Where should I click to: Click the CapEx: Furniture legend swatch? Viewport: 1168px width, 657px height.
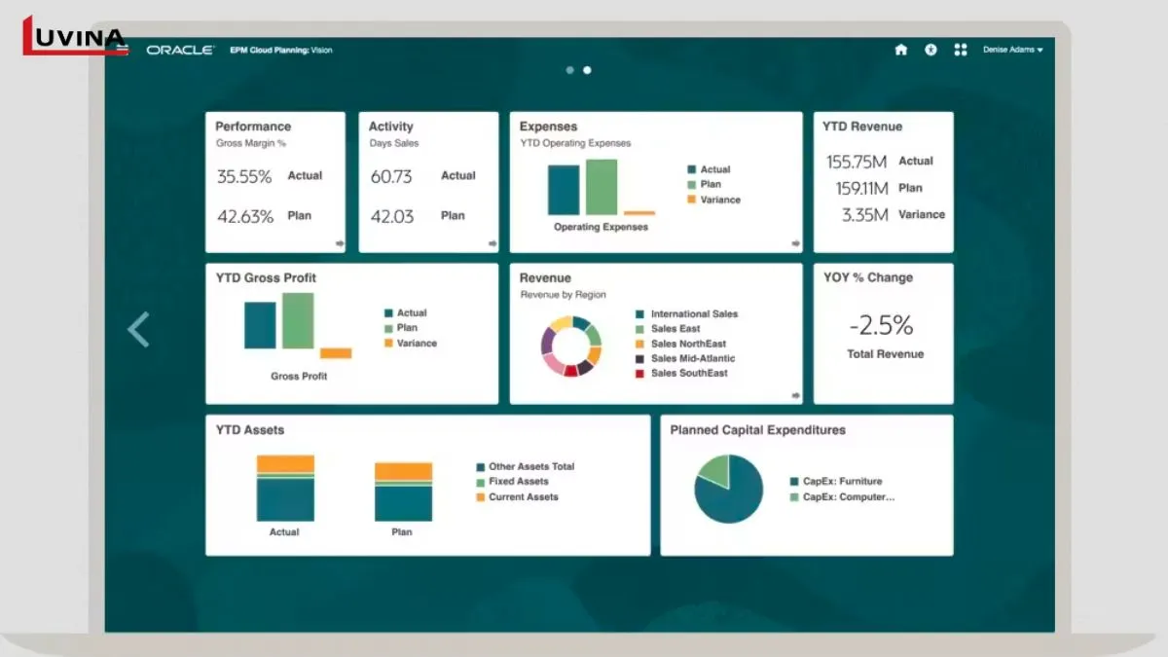coord(794,482)
